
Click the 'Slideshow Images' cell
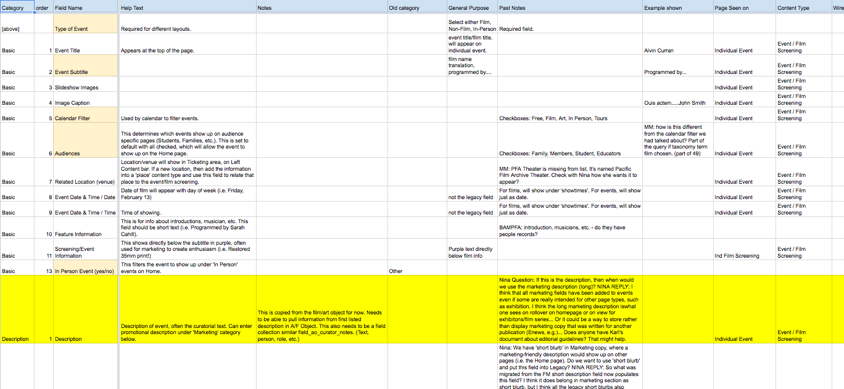(85, 84)
